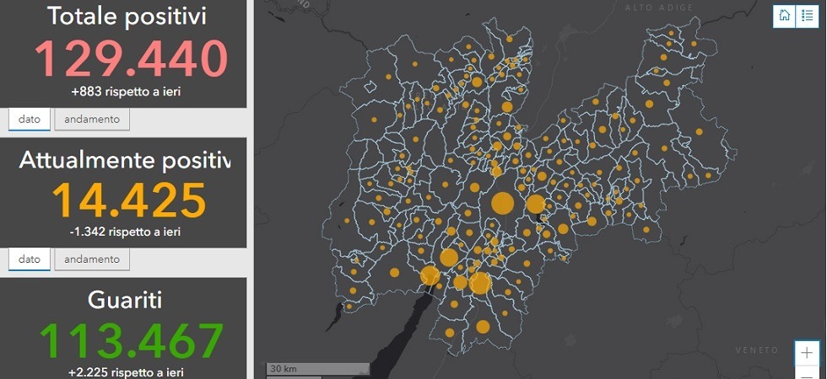Select 'dato' tab under Totale positivi
The width and height of the screenshot is (827, 379).
click(x=29, y=120)
